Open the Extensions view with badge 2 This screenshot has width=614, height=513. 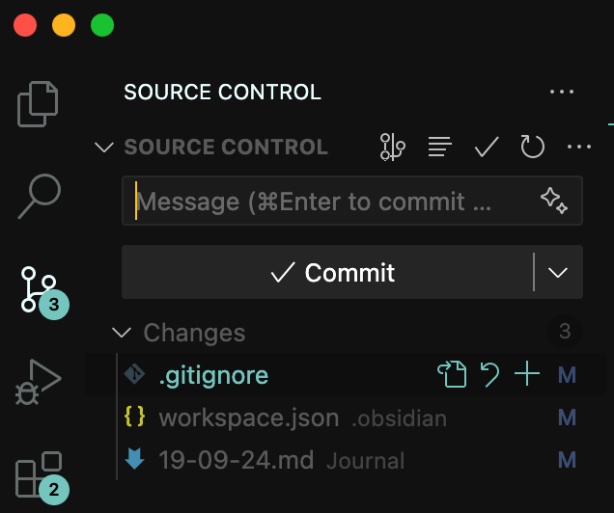(x=40, y=474)
